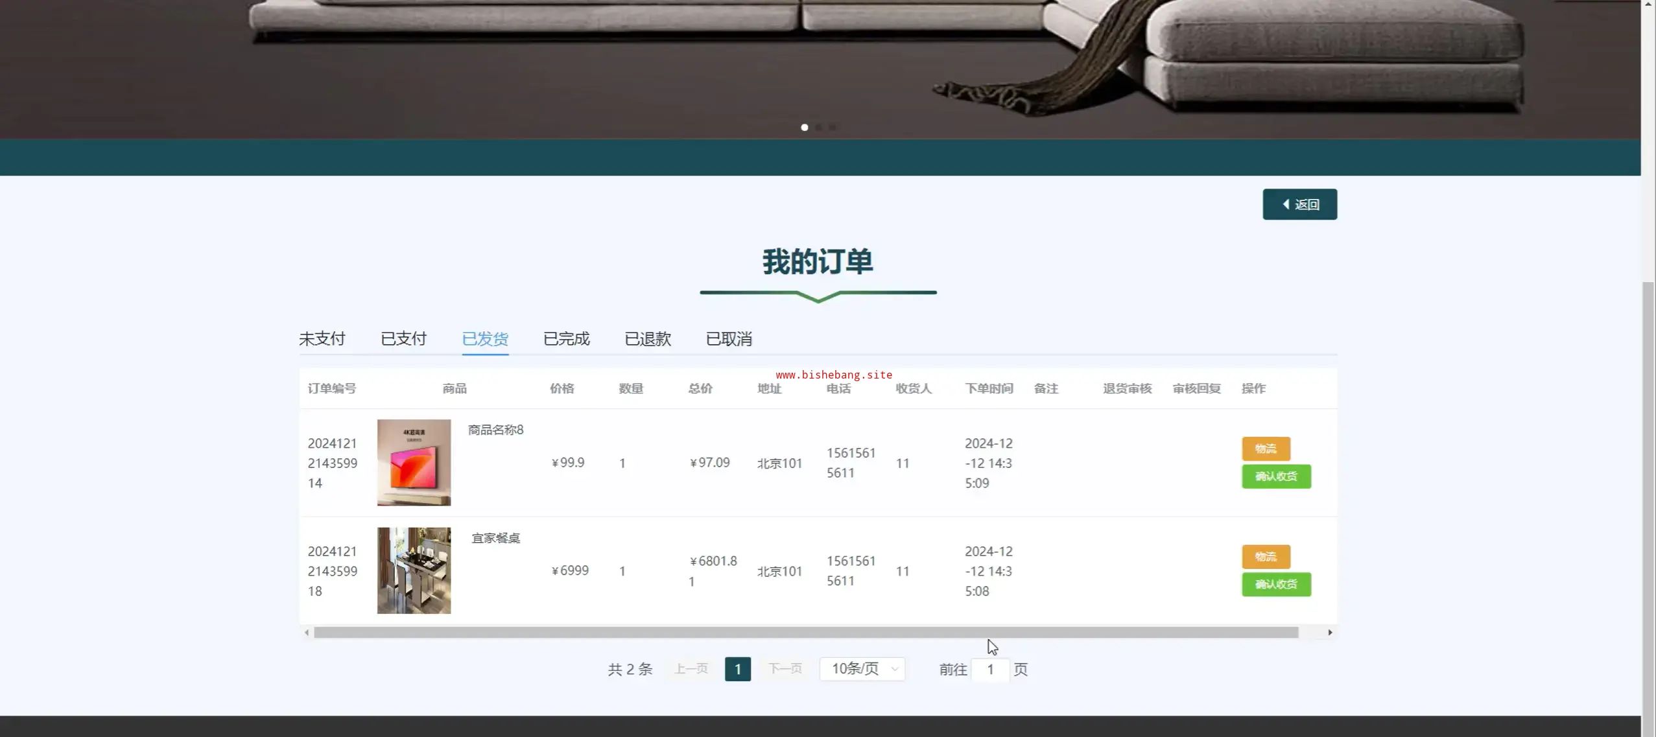Click the table's right scroll arrow
The width and height of the screenshot is (1656, 737).
(1330, 633)
